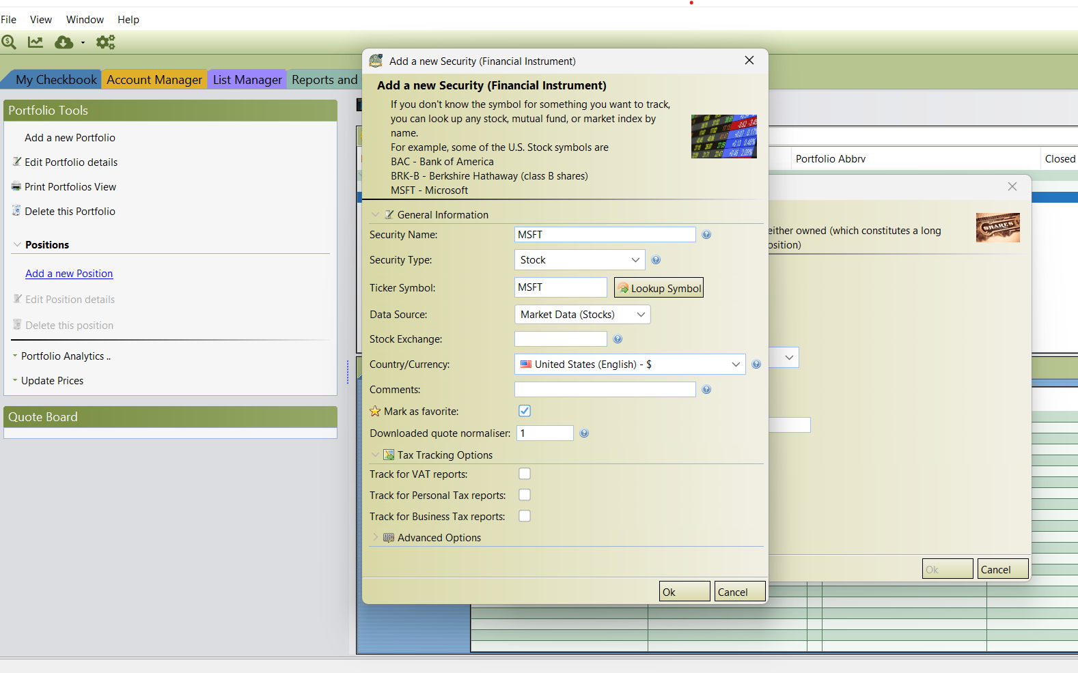
Task: Open the Window menu
Action: click(85, 20)
